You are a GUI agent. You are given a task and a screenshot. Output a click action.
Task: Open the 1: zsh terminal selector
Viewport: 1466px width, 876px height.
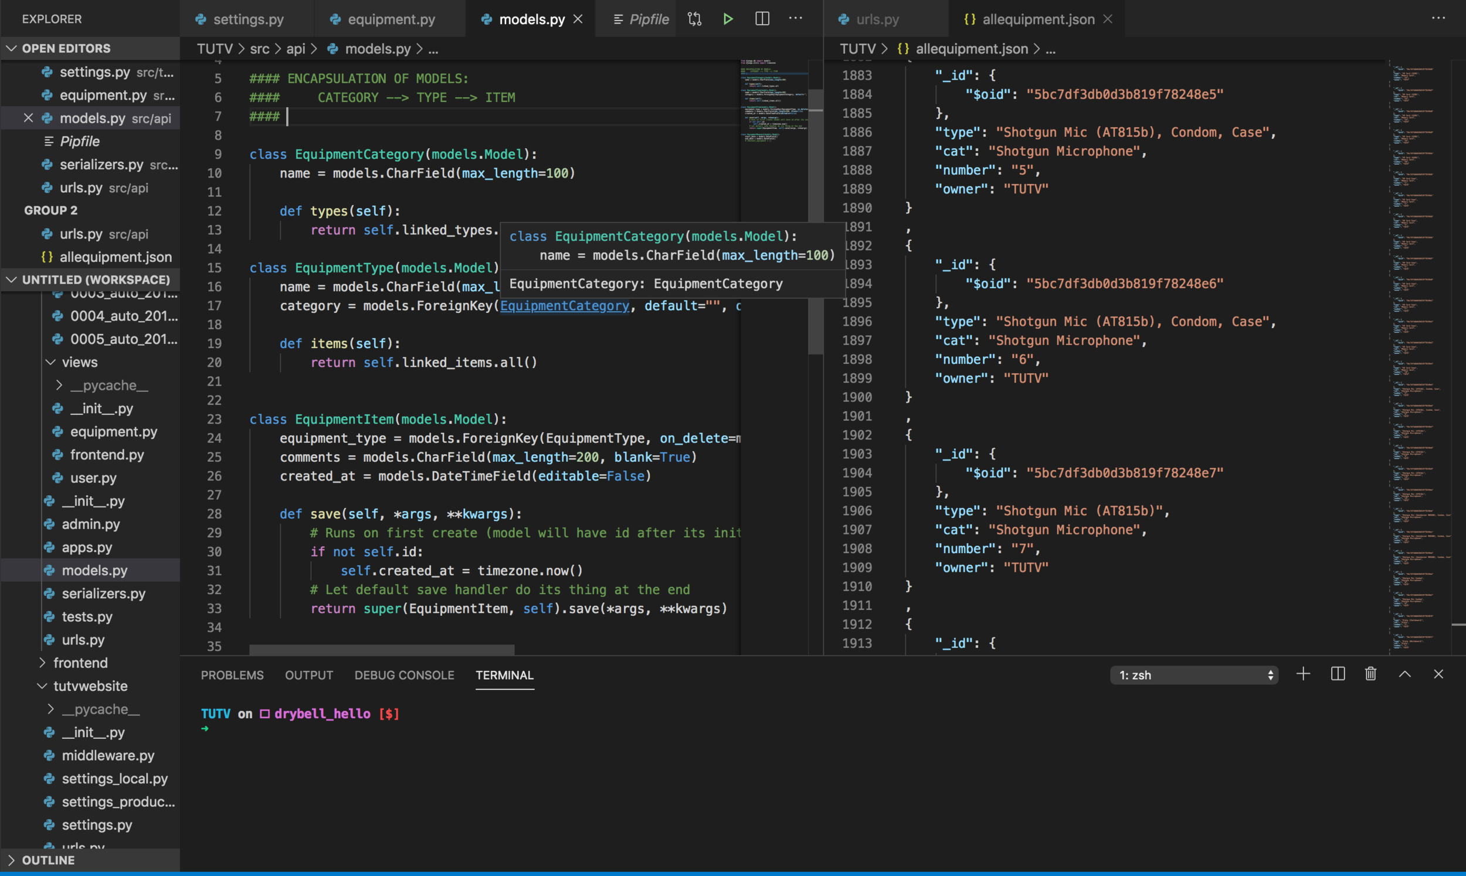(1194, 674)
